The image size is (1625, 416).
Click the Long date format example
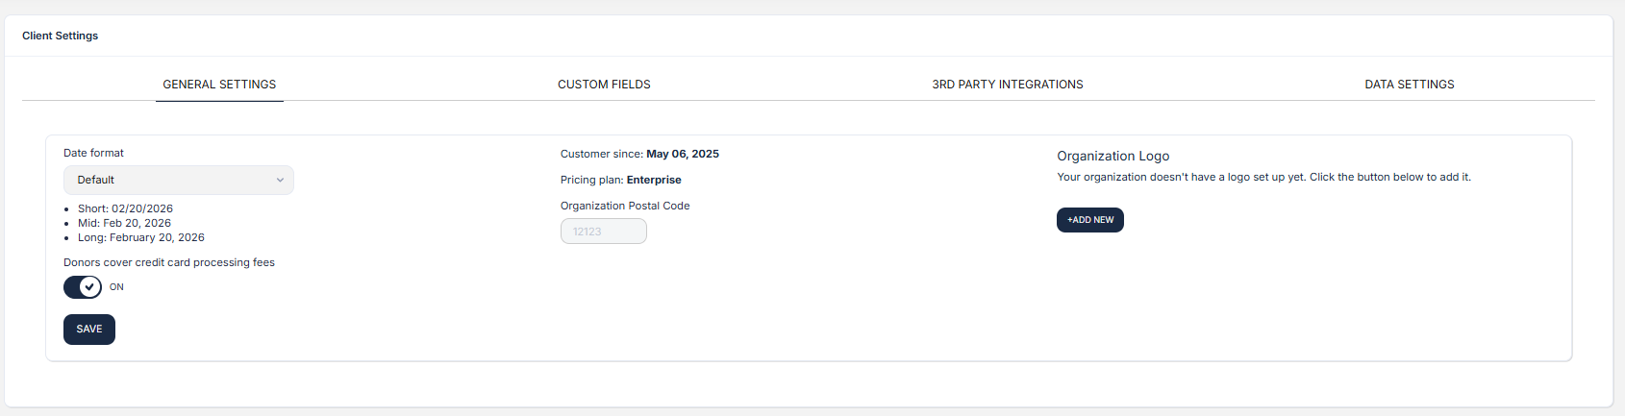[x=140, y=237]
